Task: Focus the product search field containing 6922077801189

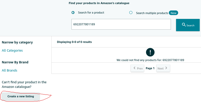Action: coord(121,24)
